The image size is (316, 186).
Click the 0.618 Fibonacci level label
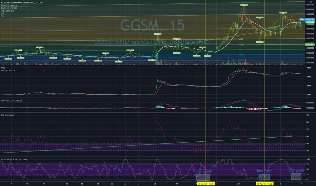click(242, 55)
